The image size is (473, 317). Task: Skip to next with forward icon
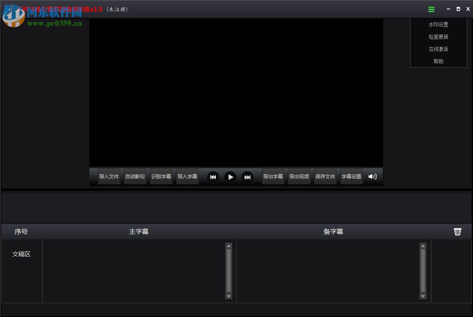(247, 177)
